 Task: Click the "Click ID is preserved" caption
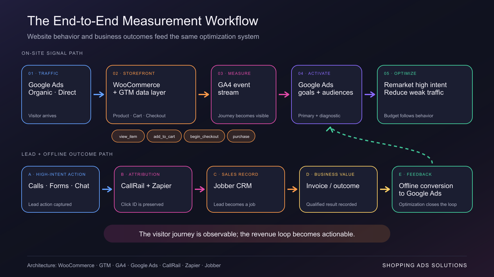click(x=142, y=204)
